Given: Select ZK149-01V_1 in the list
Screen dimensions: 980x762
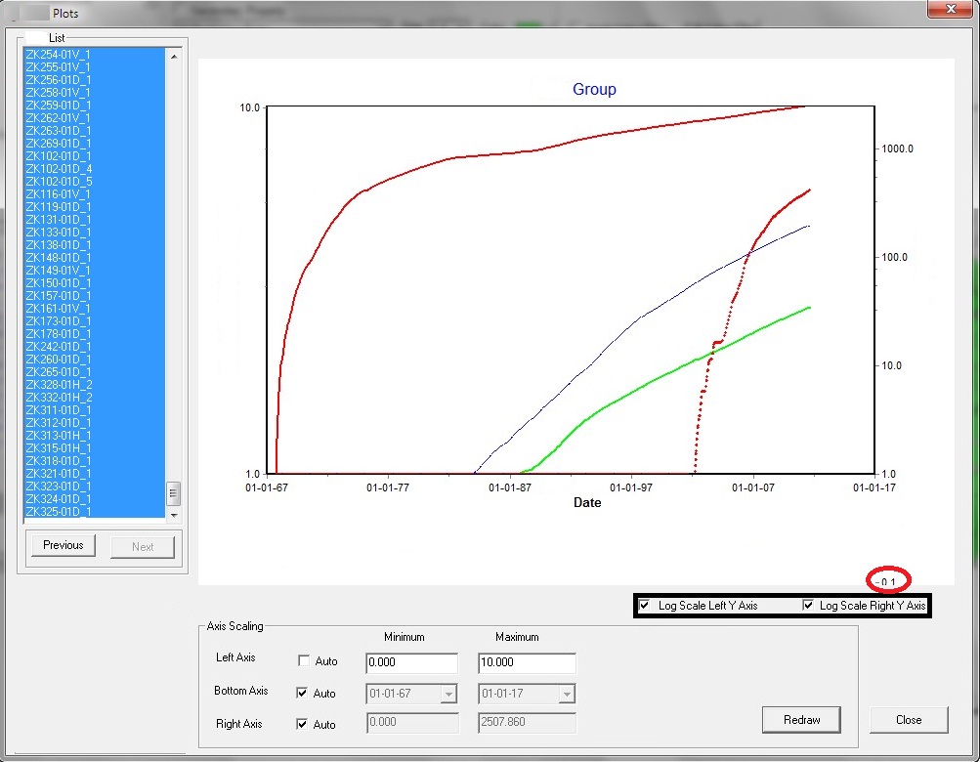Looking at the screenshot, I should click(x=95, y=270).
